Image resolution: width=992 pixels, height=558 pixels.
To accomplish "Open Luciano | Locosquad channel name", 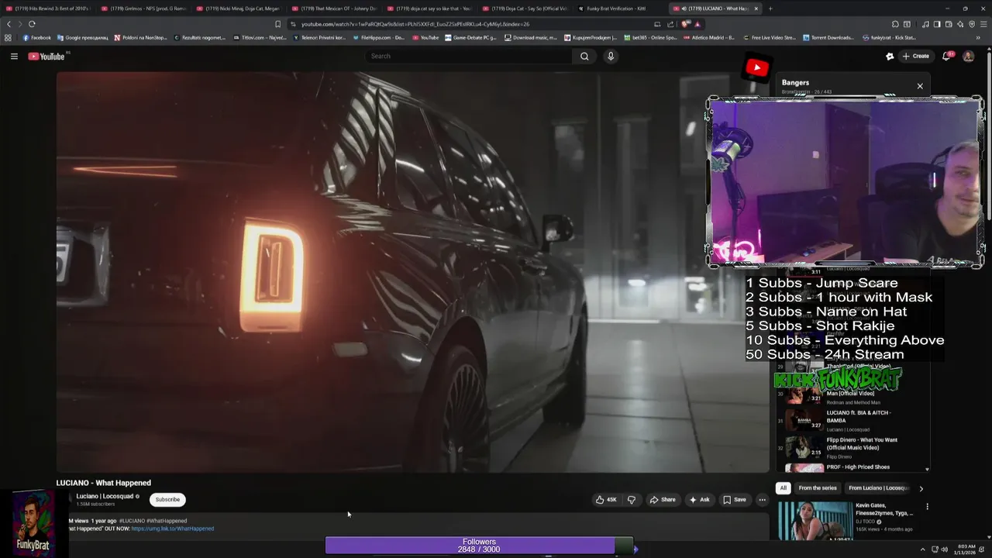I will pos(105,496).
